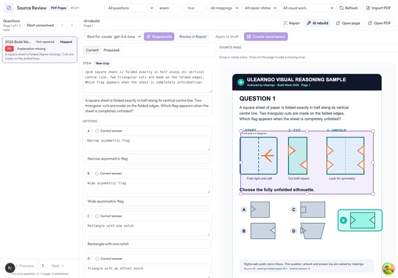Select the AI rebuild button
Image resolution: width=398 pixels, height=278 pixels.
(x=318, y=23)
